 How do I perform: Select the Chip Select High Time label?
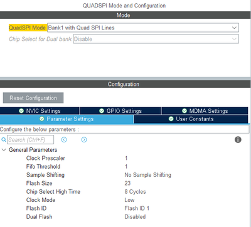click(x=53, y=192)
